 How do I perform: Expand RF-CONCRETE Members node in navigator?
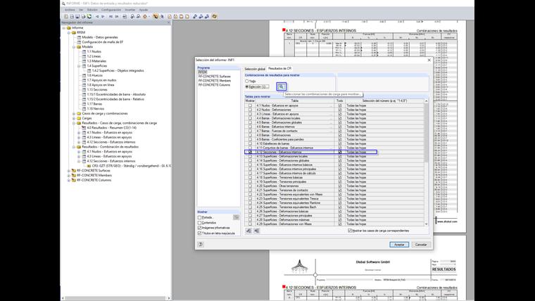(x=69, y=175)
